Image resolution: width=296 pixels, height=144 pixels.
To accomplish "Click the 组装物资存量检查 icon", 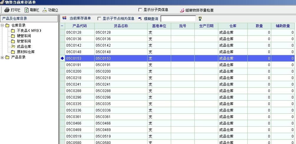I will (182, 10).
